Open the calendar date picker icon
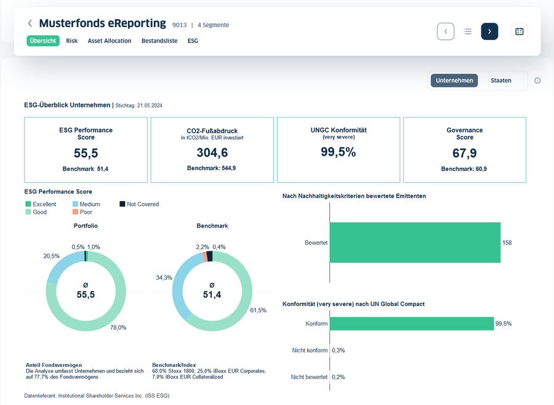The height and width of the screenshot is (405, 554). pos(519,31)
